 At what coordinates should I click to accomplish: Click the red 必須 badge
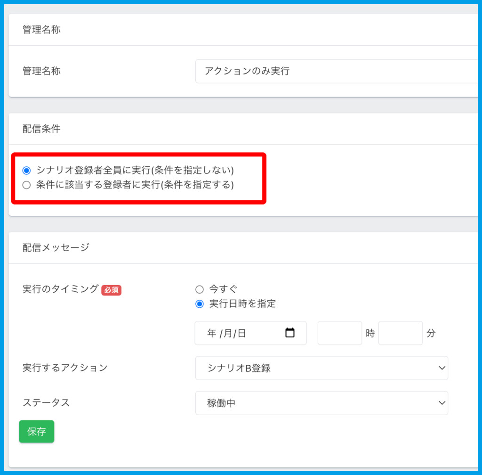click(x=111, y=290)
